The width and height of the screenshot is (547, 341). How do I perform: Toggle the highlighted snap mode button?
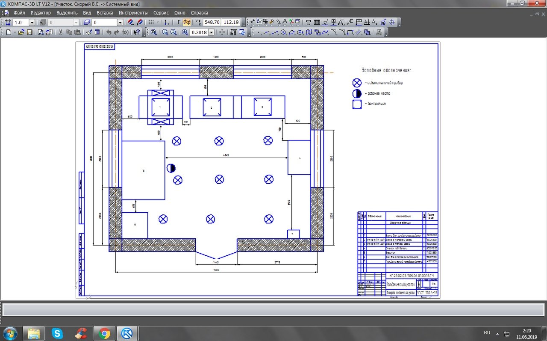pyautogui.click(x=187, y=22)
